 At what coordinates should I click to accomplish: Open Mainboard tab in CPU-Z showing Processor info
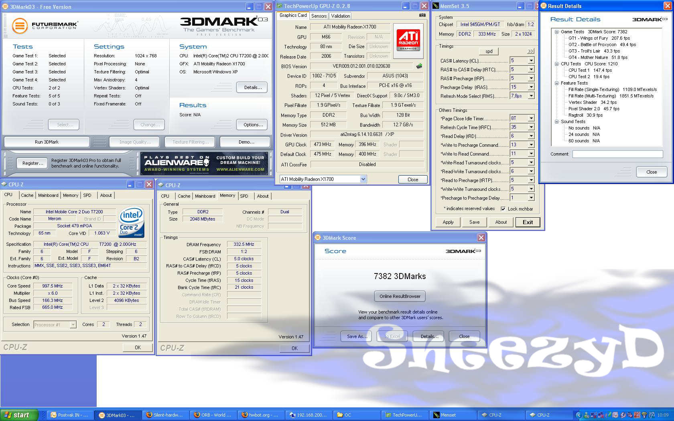48,195
